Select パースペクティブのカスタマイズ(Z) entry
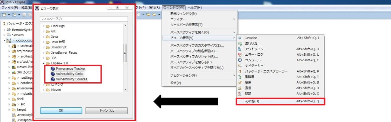 tap(200, 46)
